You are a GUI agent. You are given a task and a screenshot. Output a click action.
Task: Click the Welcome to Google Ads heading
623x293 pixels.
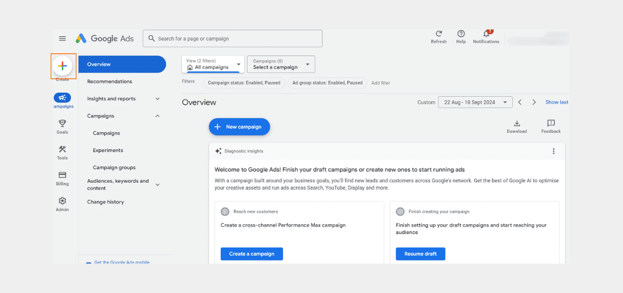340,169
